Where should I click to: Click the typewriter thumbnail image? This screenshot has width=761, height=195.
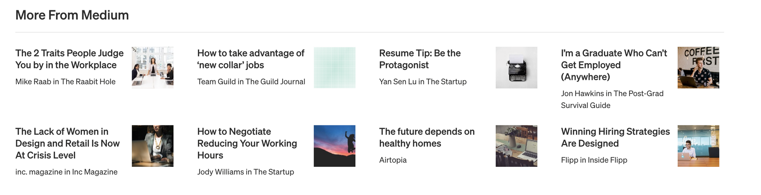click(x=516, y=68)
